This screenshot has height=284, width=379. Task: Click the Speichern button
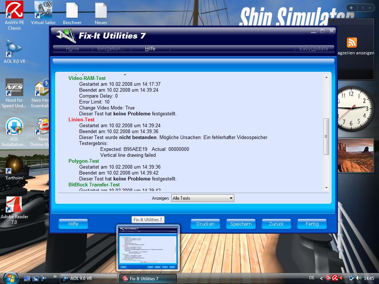241,224
